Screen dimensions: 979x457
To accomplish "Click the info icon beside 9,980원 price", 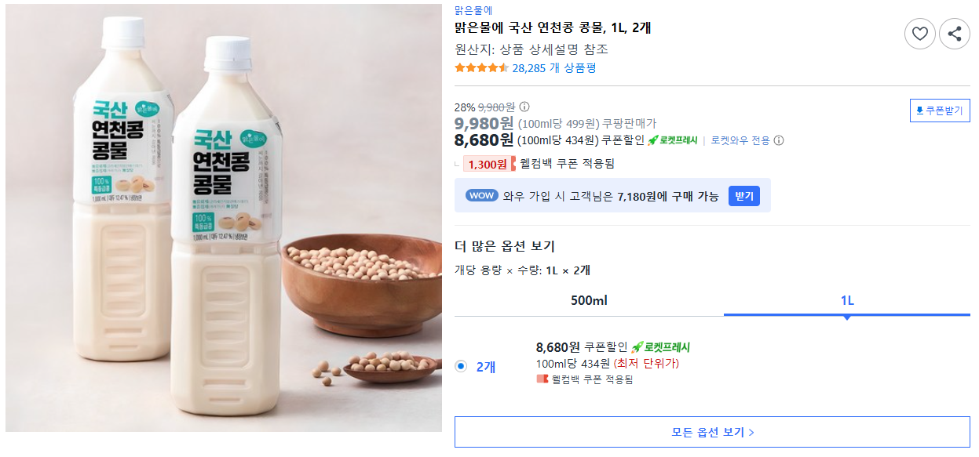I will click(x=524, y=107).
